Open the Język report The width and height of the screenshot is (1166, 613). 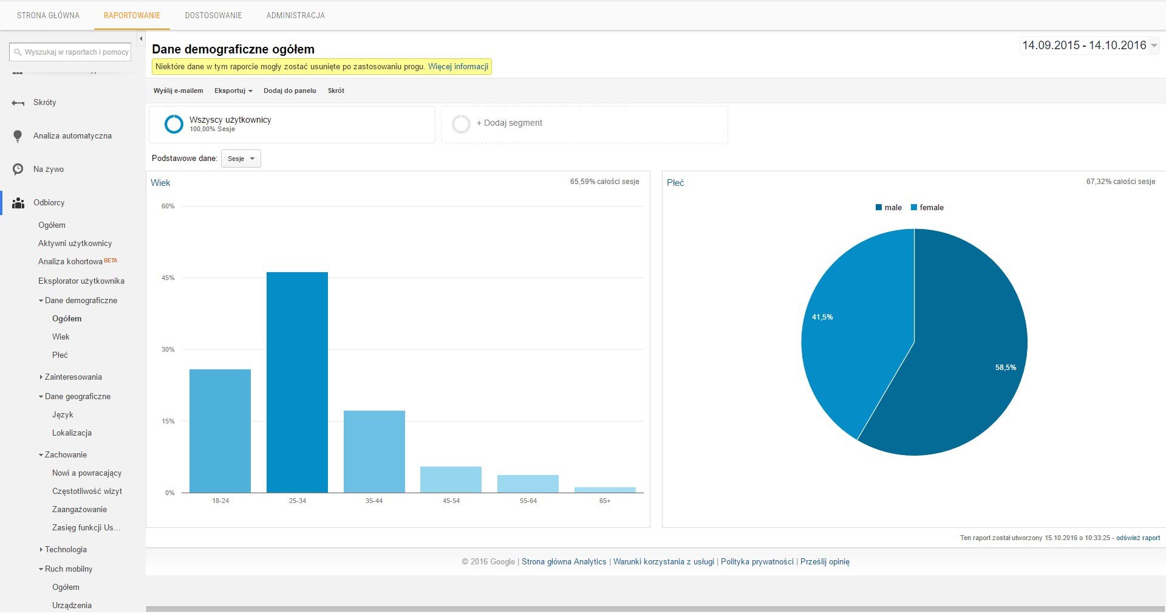coord(63,415)
